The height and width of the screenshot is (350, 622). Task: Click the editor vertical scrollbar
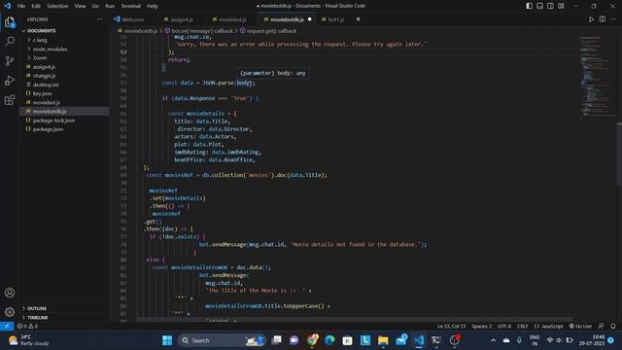click(619, 154)
